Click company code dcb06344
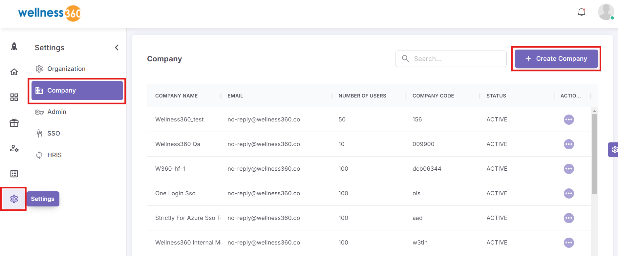 click(x=427, y=169)
